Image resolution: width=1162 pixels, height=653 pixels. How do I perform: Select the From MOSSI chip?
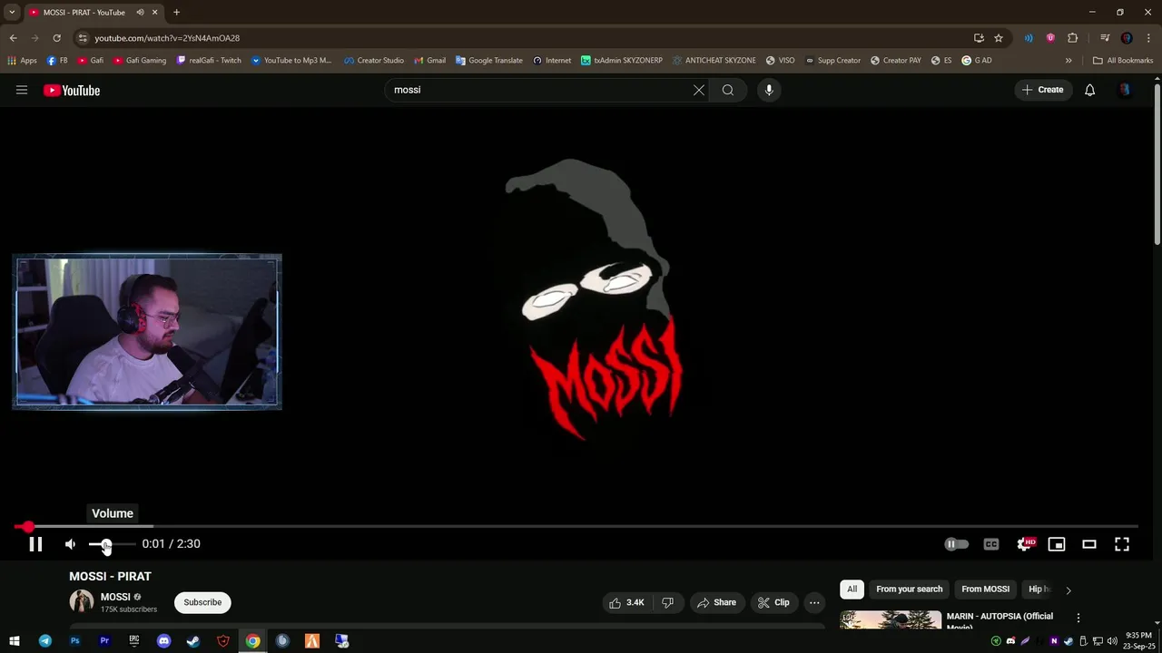click(x=985, y=590)
